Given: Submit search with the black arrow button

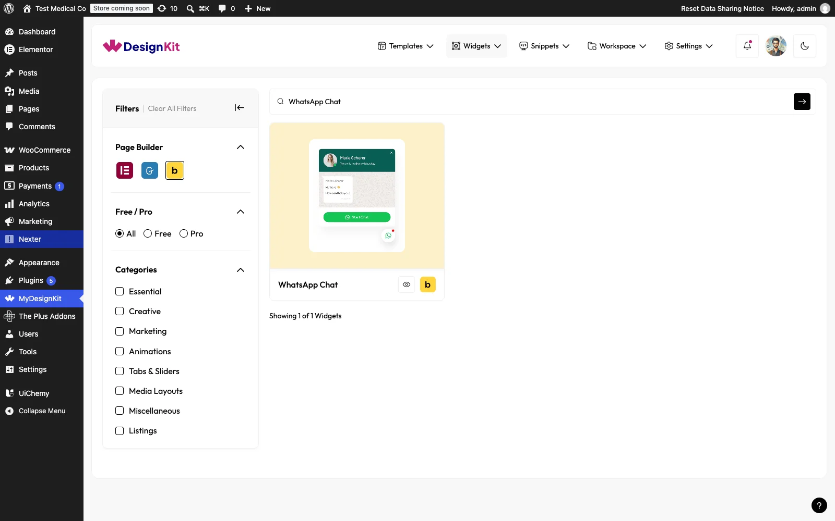Looking at the screenshot, I should tap(802, 102).
